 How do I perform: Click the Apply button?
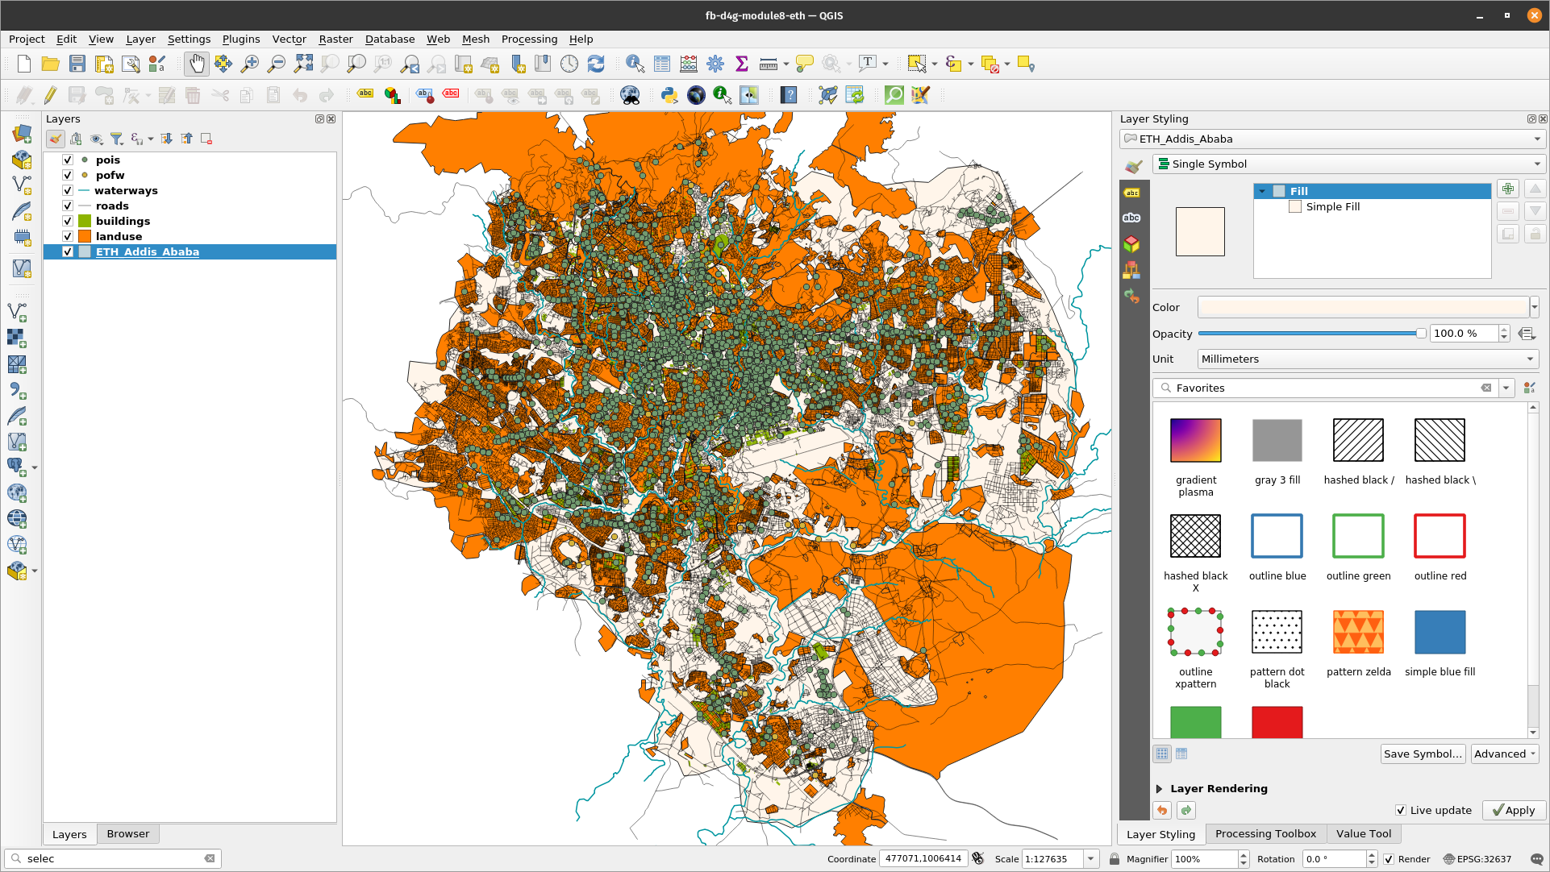(1514, 811)
